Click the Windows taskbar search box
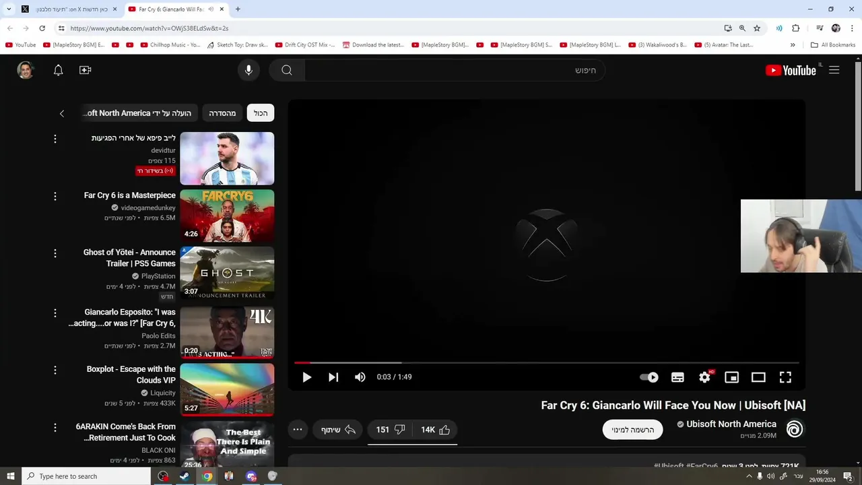The height and width of the screenshot is (485, 862). 86,476
